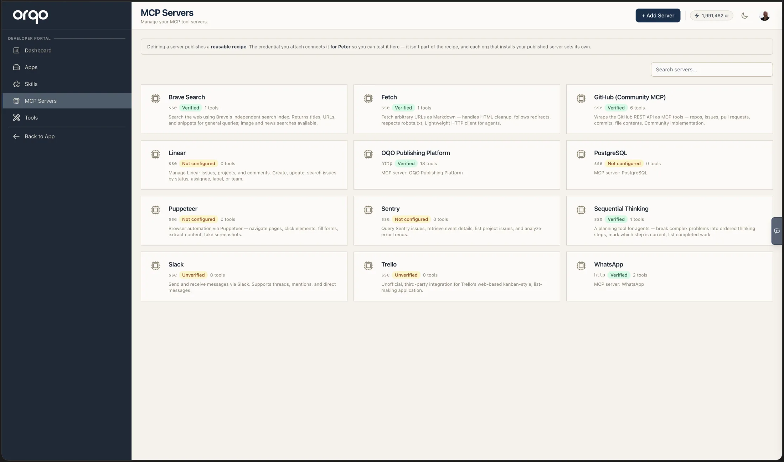
Task: Click the Sentry server chip icon
Action: [368, 210]
